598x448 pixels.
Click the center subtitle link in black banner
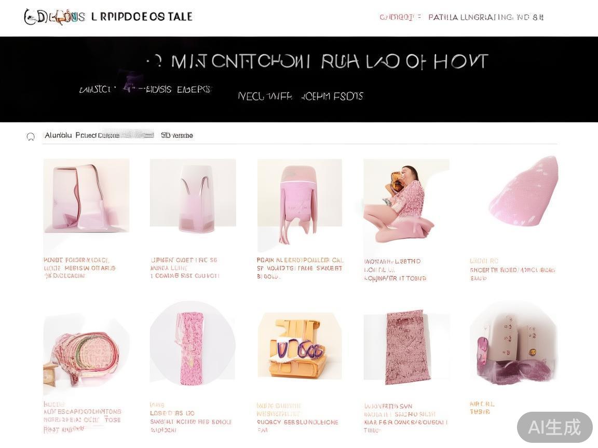[301, 96]
